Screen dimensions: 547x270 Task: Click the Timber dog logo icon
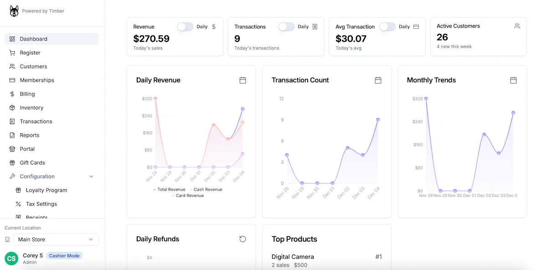[x=14, y=11]
